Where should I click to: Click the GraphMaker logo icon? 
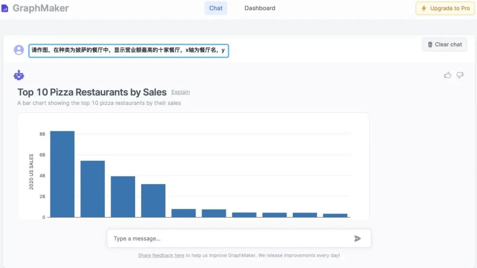tap(5, 8)
